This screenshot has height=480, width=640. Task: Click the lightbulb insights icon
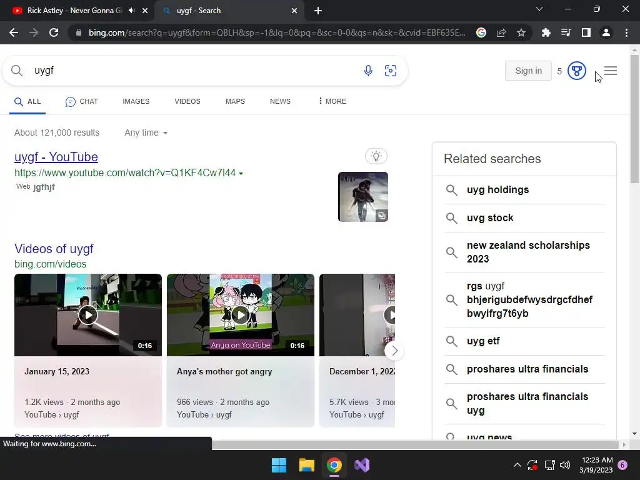click(376, 156)
